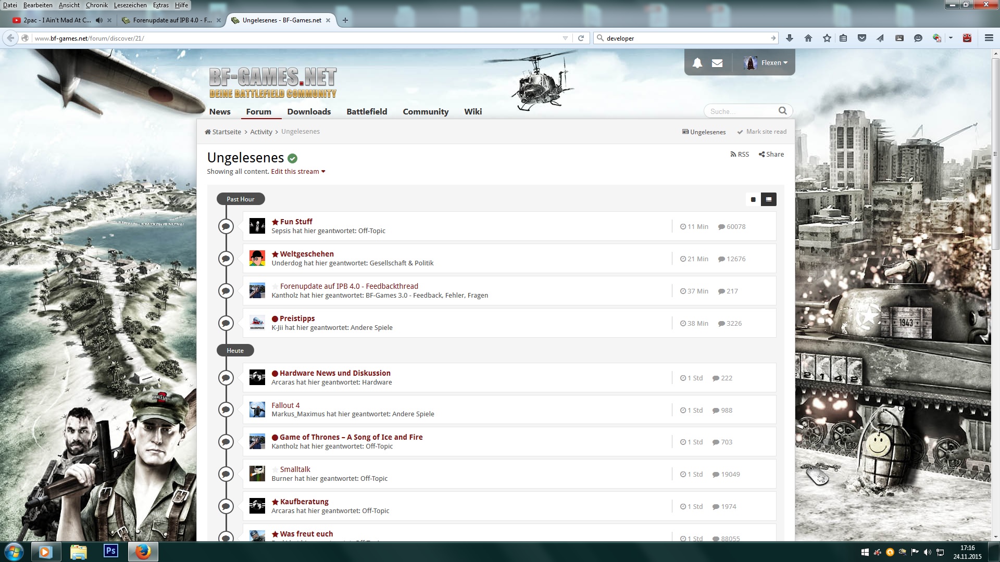Open media player from the taskbar
The image size is (1000, 562).
coord(45,552)
